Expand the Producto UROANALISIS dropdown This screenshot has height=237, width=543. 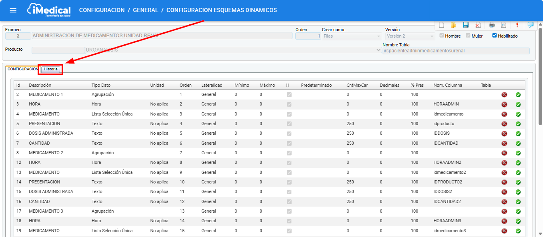(x=378, y=51)
